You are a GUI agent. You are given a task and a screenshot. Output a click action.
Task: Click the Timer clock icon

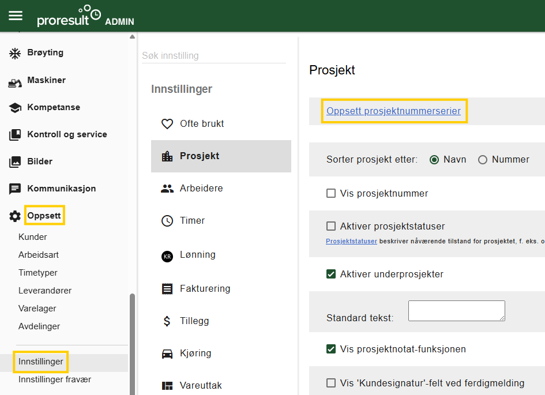[x=167, y=221]
